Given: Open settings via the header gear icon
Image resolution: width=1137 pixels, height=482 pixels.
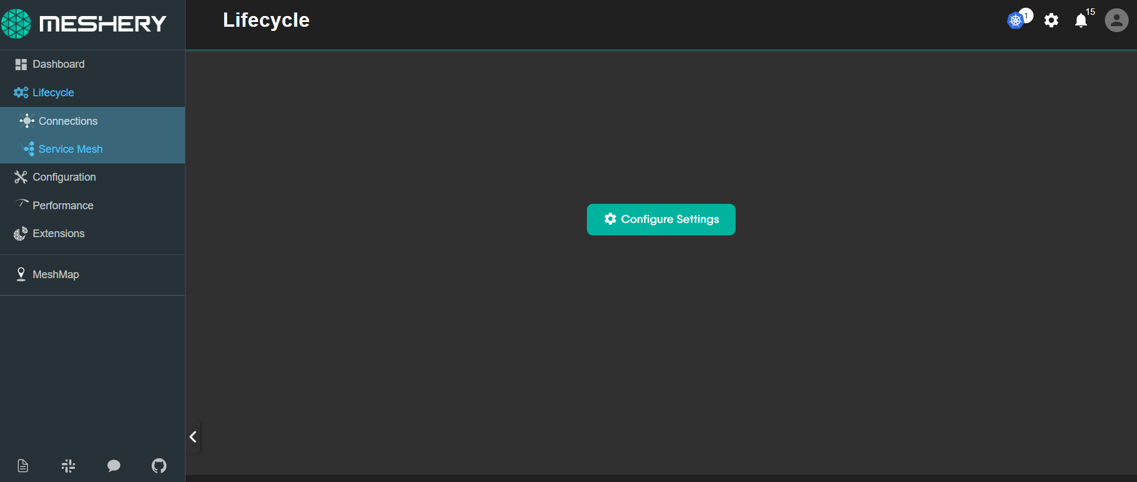Looking at the screenshot, I should point(1051,20).
